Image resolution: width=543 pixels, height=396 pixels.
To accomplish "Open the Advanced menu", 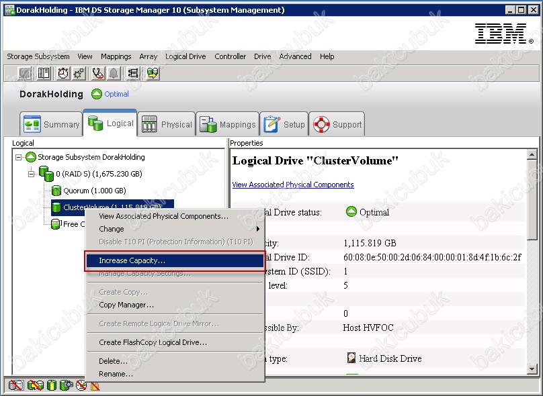I will pos(296,56).
